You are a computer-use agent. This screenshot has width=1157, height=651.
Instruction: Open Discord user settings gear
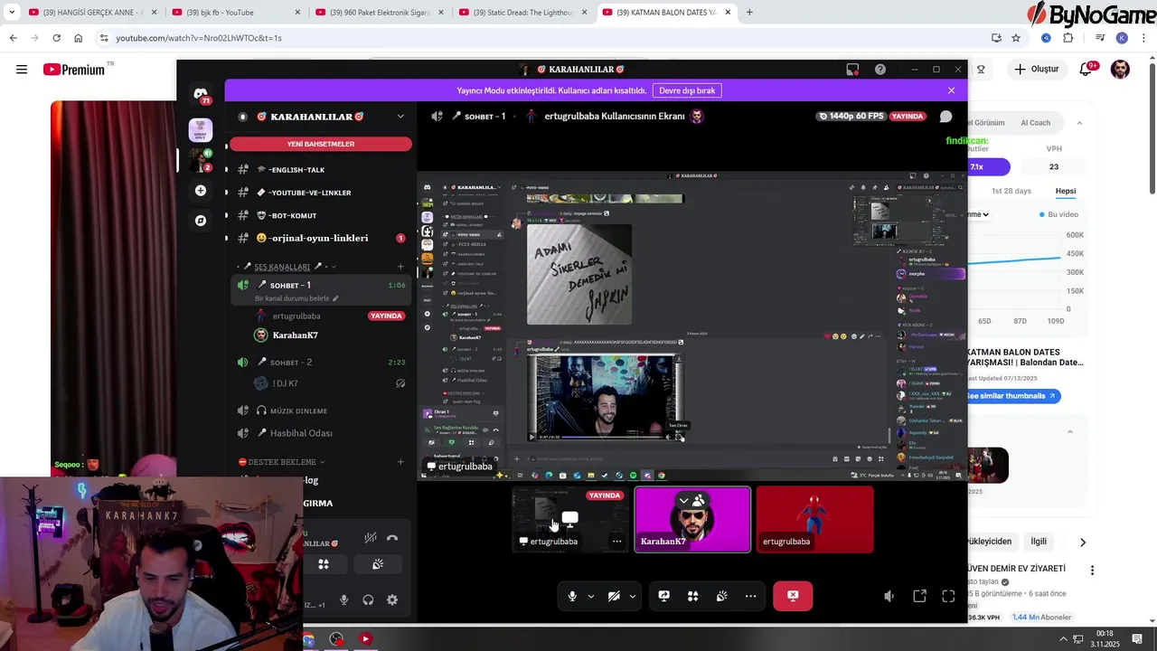point(392,599)
